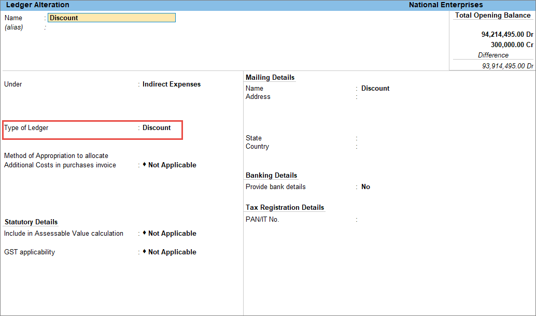Screen dimensions: 536x316
Task: Select the alias field under Name
Action: pyautogui.click(x=111, y=27)
